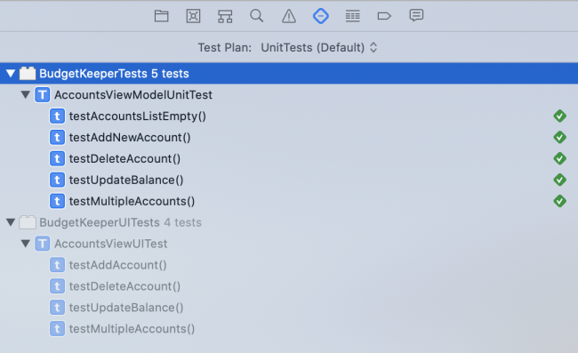578x353 pixels.
Task: Click the T icon beside AccountsViewModelUnitTest
Action: coord(43,95)
